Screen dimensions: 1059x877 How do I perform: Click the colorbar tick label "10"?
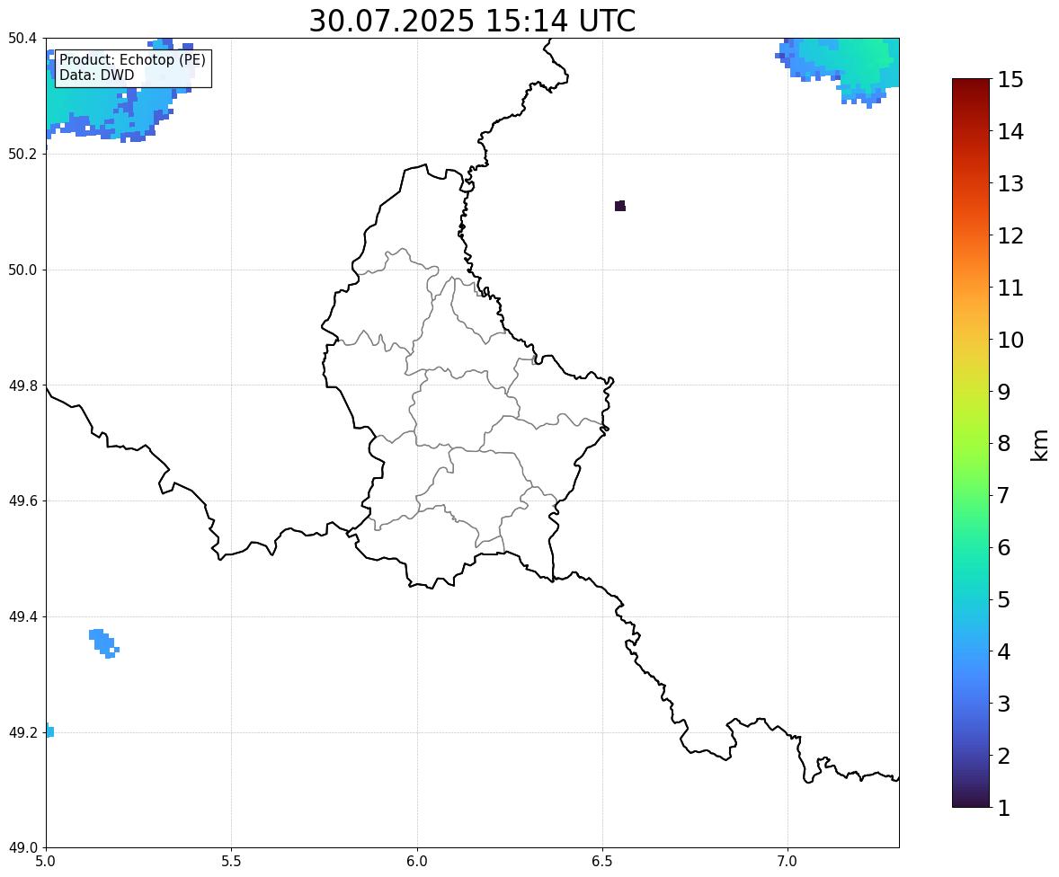click(x=1010, y=340)
